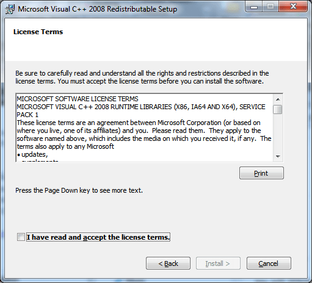Screen dimensions: 312x283
Task: Go back with the Back button
Action: pyautogui.click(x=168, y=263)
